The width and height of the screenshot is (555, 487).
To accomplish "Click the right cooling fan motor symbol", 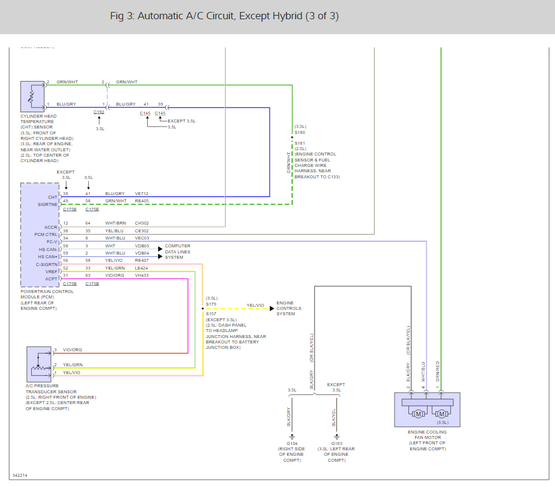I will click(x=442, y=413).
